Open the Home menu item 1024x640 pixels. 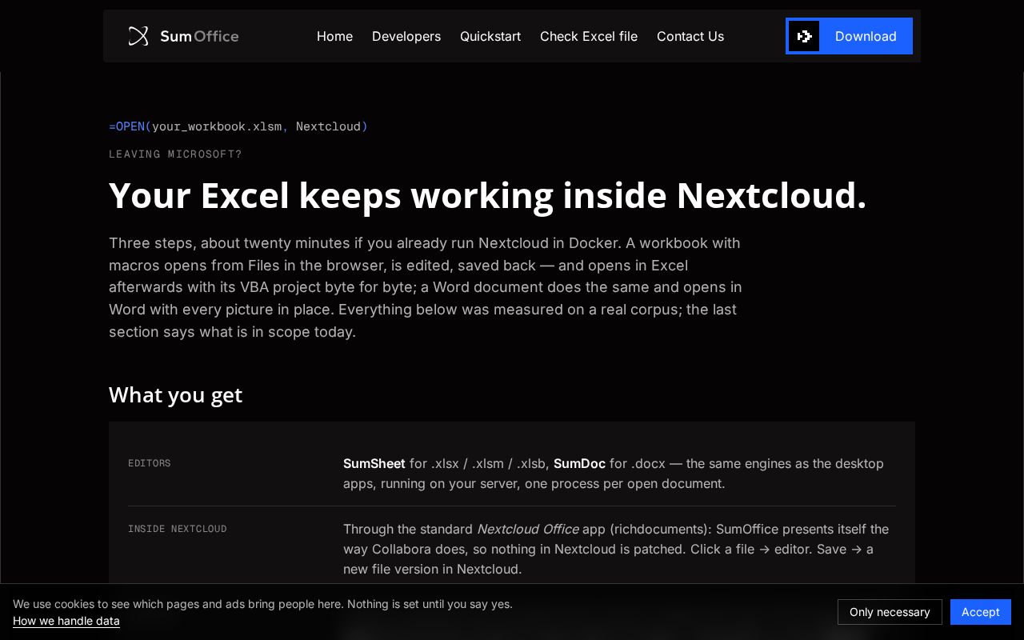tap(334, 36)
